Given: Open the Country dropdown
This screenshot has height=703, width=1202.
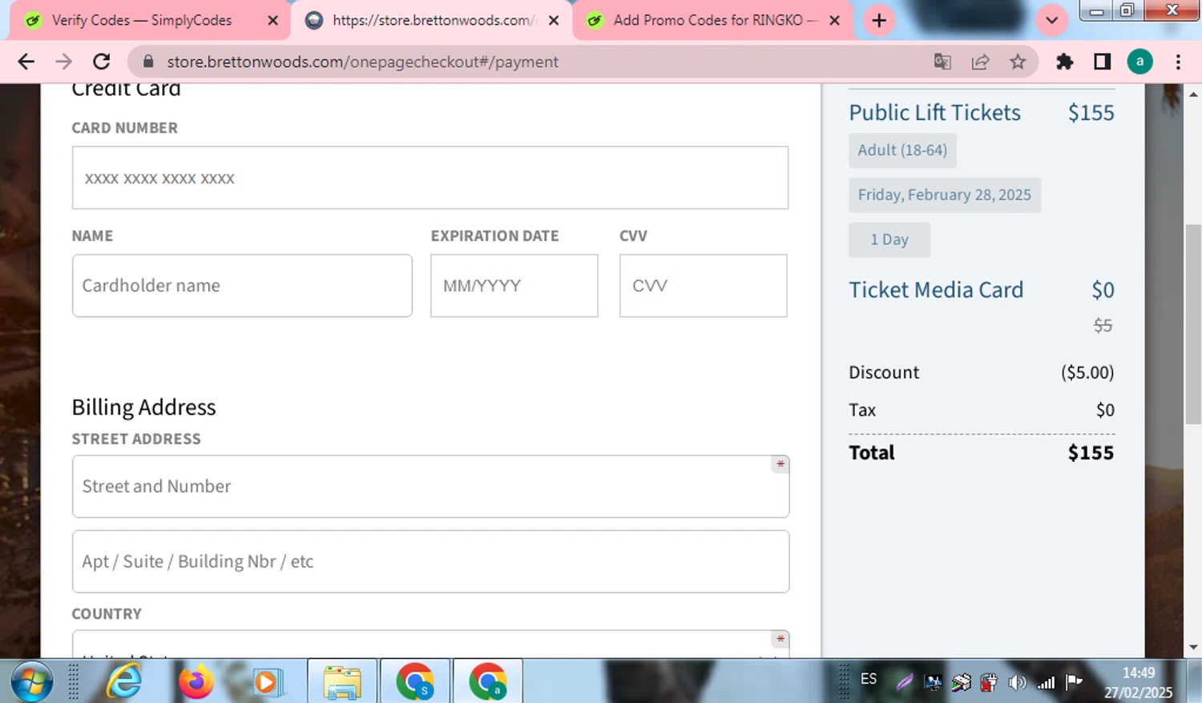Looking at the screenshot, I should (x=430, y=645).
